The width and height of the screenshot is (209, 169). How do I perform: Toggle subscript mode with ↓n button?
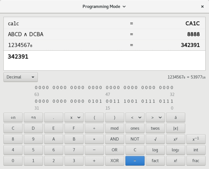[x=13, y=117]
